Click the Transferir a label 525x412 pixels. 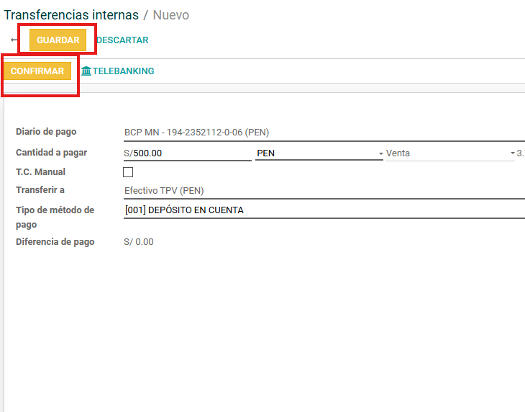[40, 190]
